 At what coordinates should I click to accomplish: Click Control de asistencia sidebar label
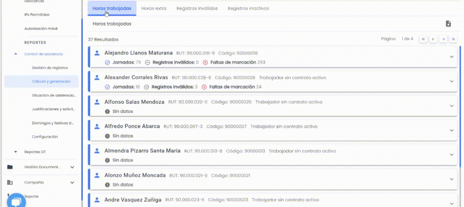click(43, 54)
